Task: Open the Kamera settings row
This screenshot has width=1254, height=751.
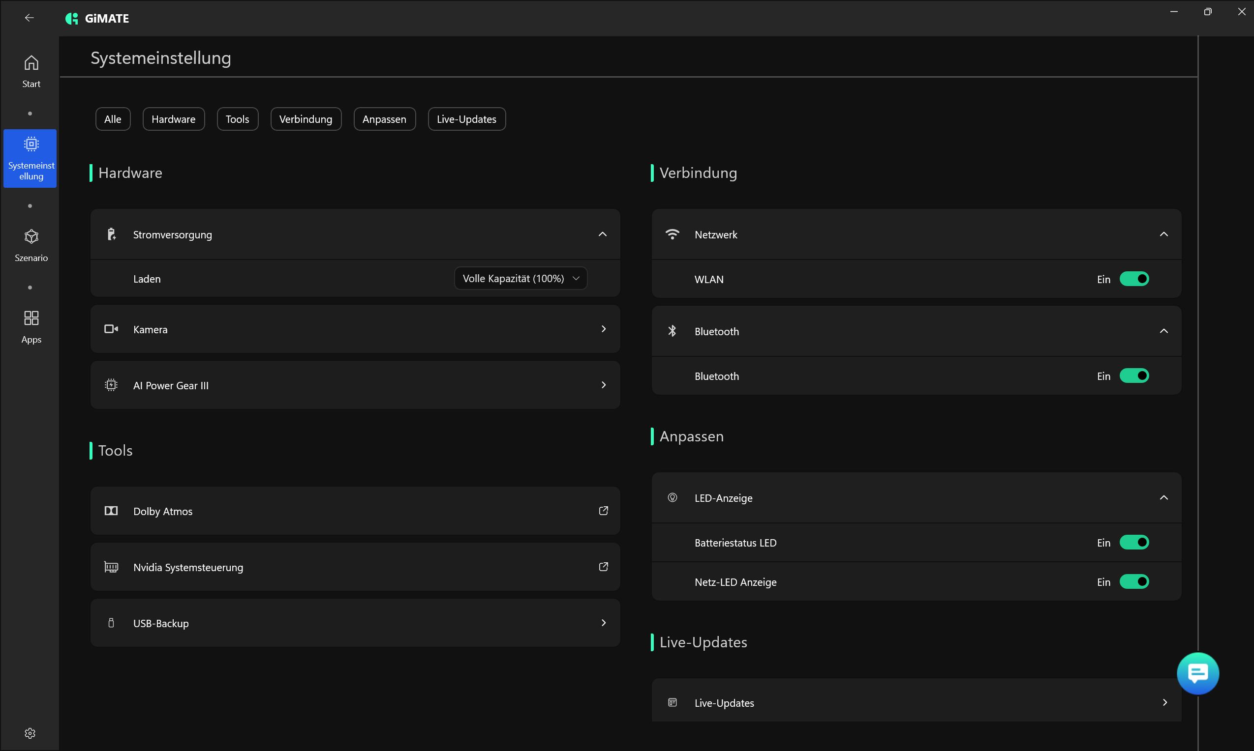Action: pos(355,329)
